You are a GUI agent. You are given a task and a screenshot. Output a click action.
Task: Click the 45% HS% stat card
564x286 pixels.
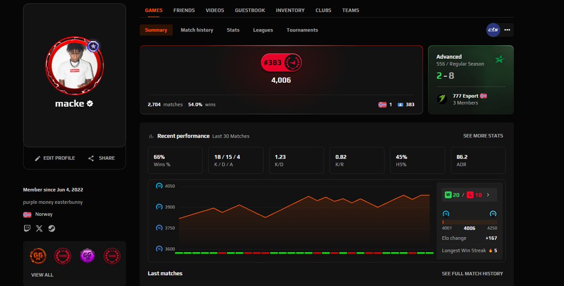click(x=417, y=161)
